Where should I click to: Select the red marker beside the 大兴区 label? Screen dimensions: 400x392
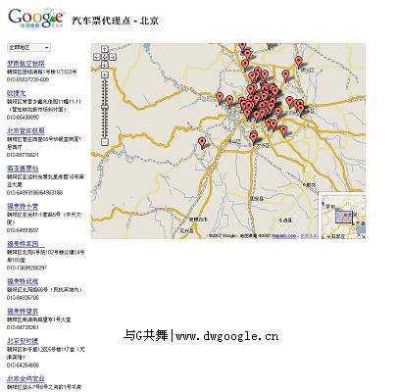click(x=254, y=137)
